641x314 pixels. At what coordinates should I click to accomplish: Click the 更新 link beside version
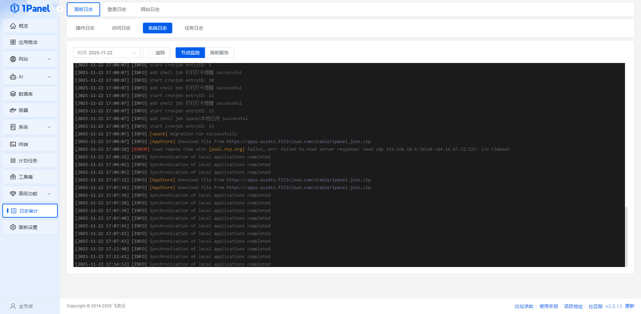(630, 306)
